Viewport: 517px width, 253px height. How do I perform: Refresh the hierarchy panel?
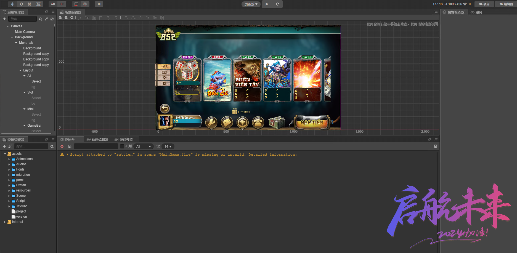pyautogui.click(x=52, y=19)
